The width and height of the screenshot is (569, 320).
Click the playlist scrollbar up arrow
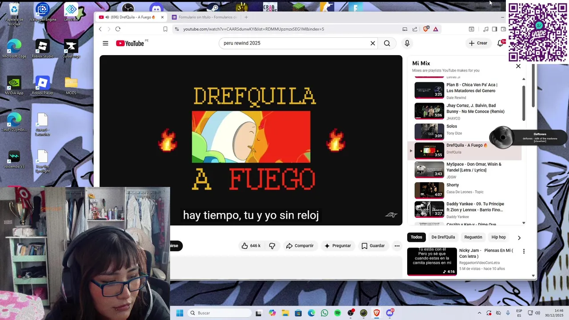click(524, 79)
